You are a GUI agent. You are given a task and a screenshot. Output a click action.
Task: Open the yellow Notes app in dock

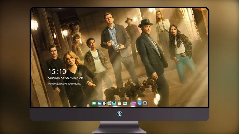(x=119, y=104)
